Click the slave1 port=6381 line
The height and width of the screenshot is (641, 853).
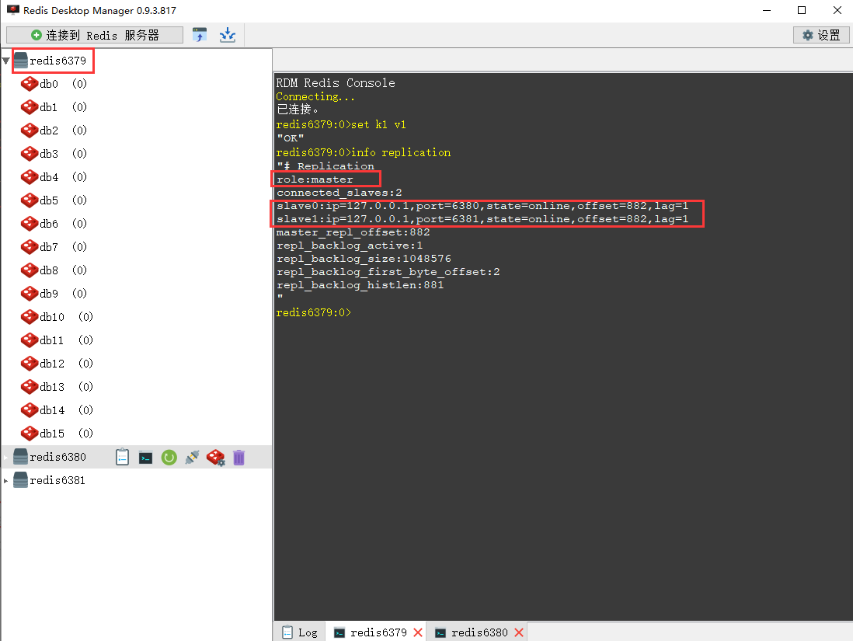tap(482, 219)
